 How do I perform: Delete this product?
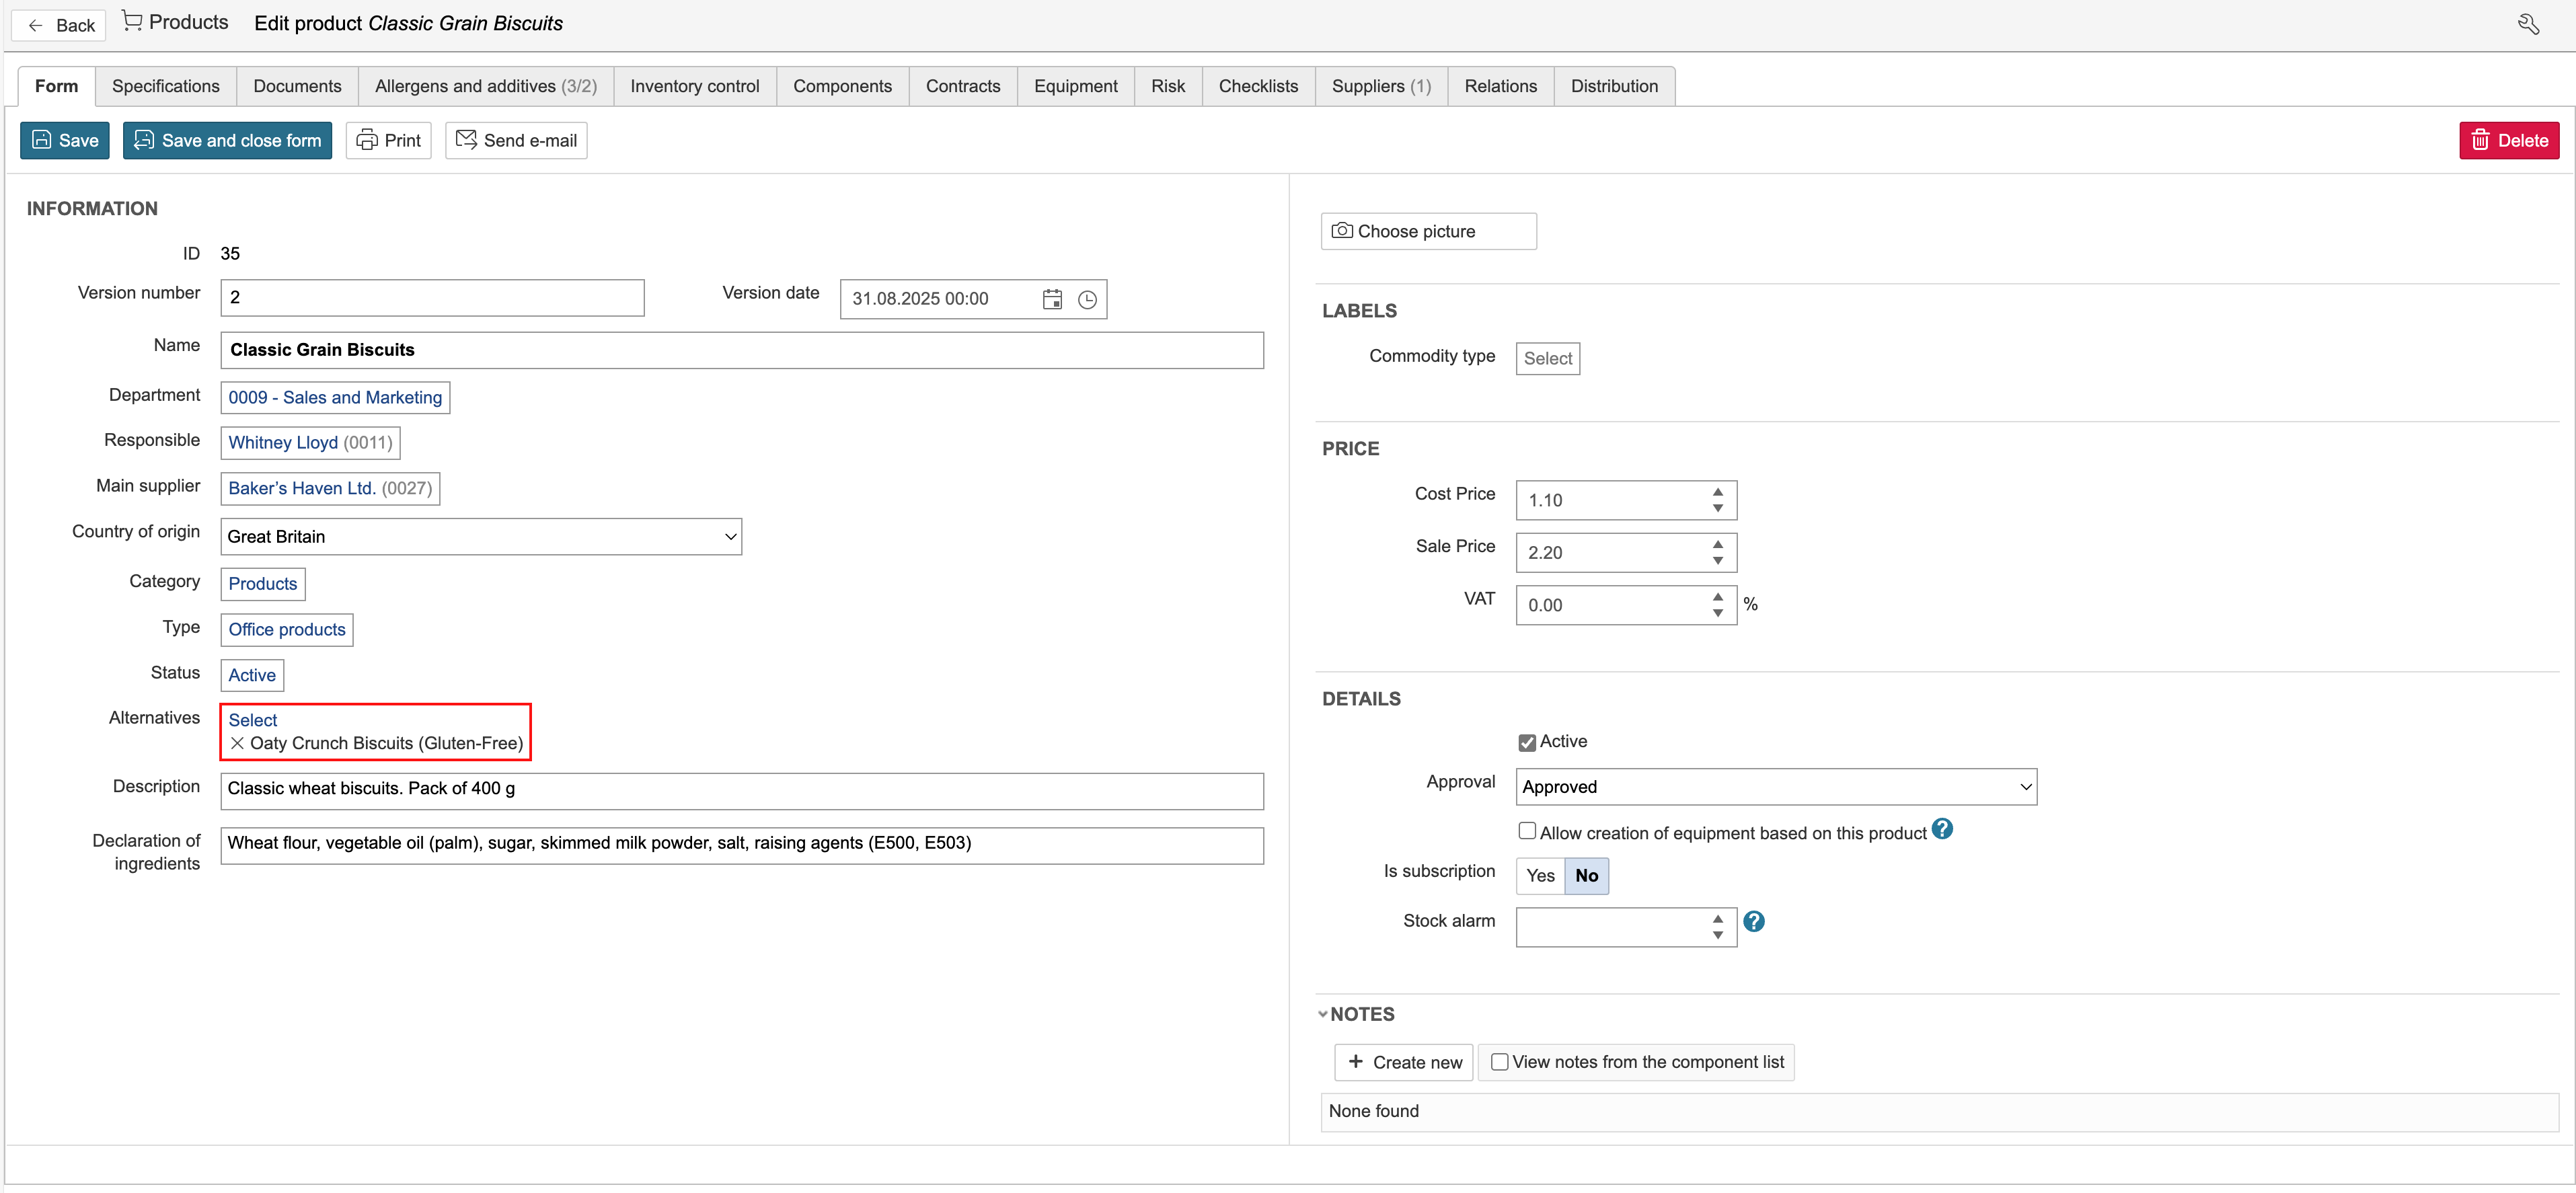(x=2509, y=141)
